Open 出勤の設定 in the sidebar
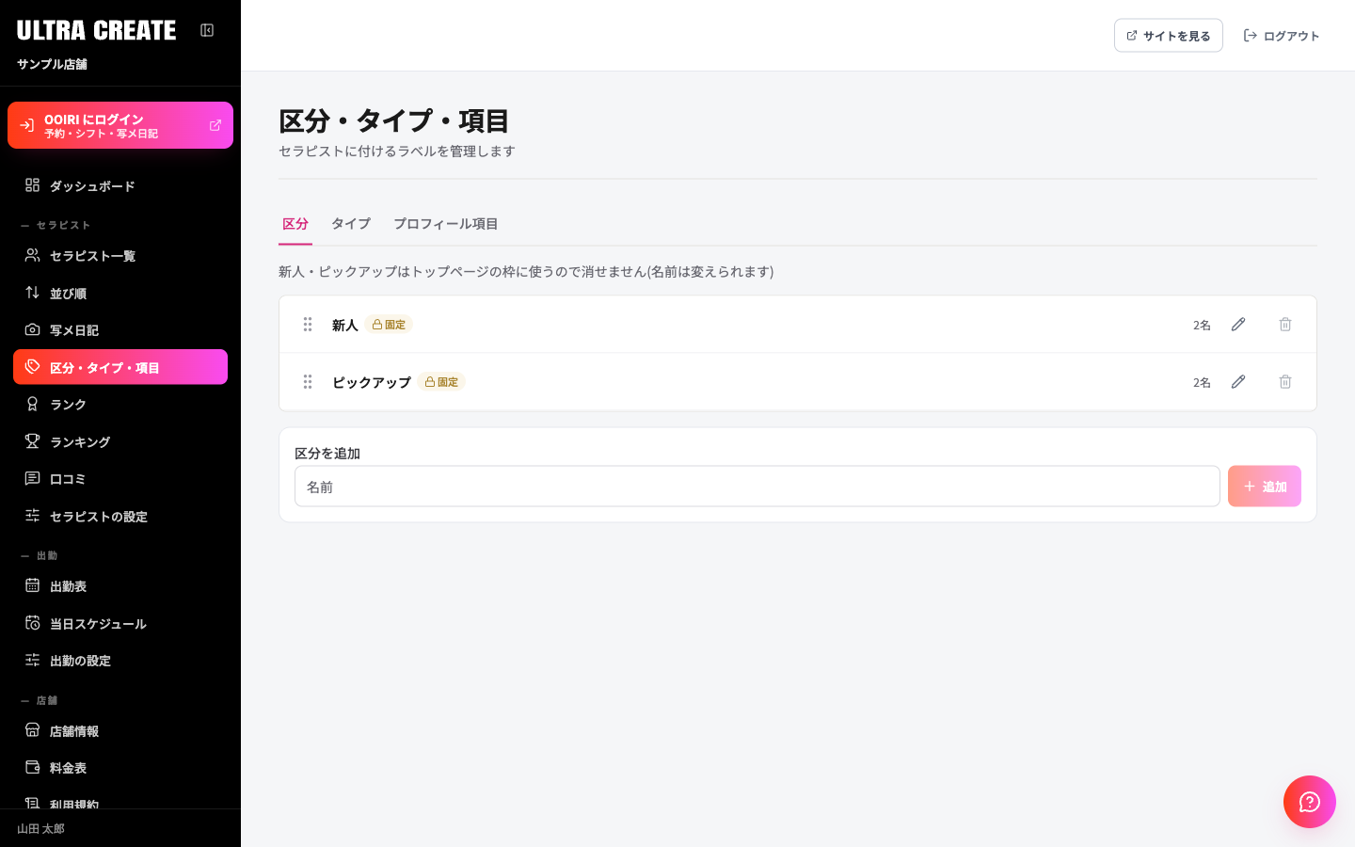The width and height of the screenshot is (1355, 847). pos(120,661)
